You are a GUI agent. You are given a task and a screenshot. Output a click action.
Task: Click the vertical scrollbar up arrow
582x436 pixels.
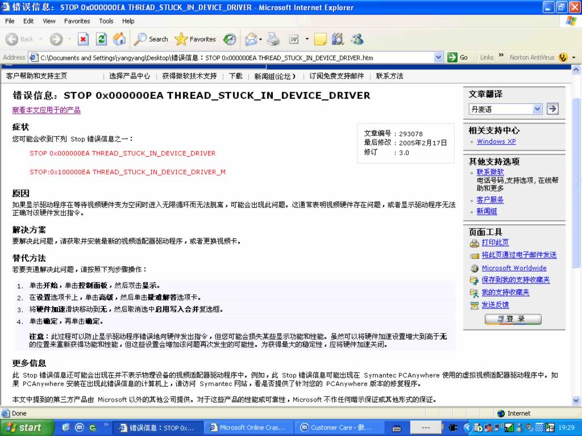pyautogui.click(x=576, y=69)
